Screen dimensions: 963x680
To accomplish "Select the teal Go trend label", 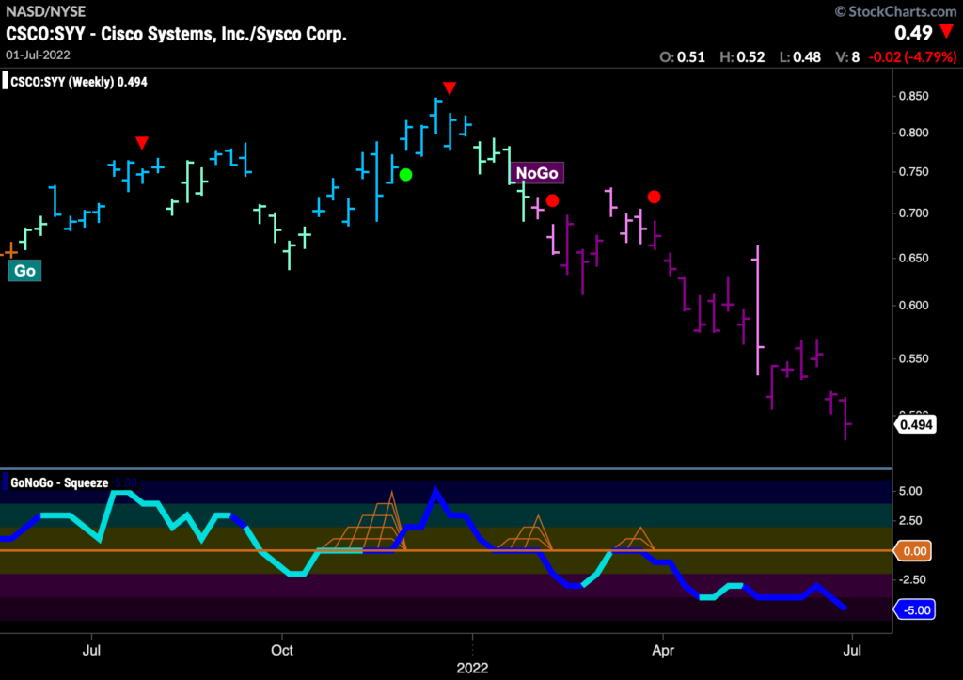I will 24,271.
